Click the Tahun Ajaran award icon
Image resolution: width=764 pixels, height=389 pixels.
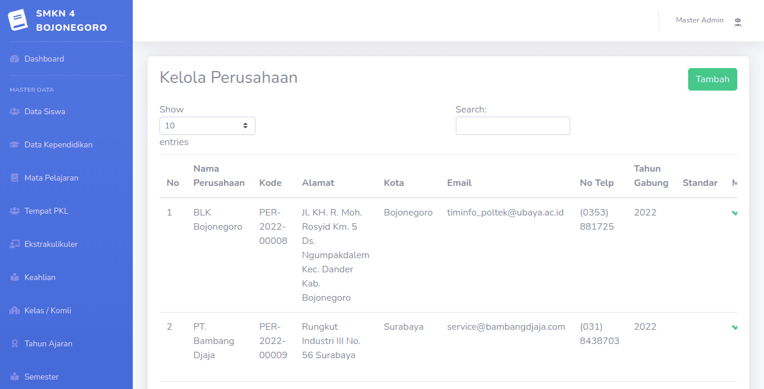(x=15, y=344)
